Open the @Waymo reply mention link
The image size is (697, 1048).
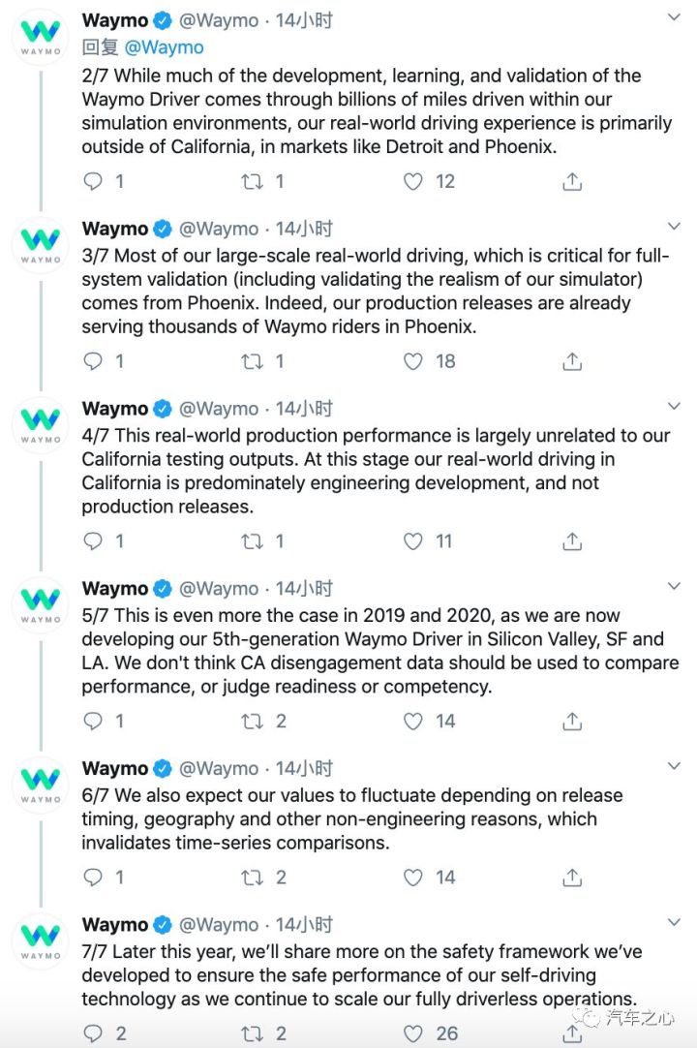(x=164, y=47)
